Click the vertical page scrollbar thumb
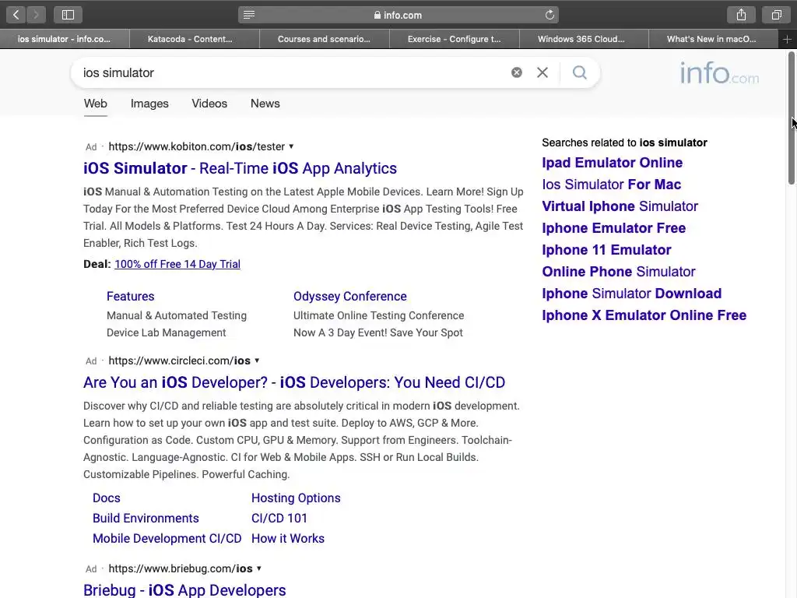 tap(792, 118)
